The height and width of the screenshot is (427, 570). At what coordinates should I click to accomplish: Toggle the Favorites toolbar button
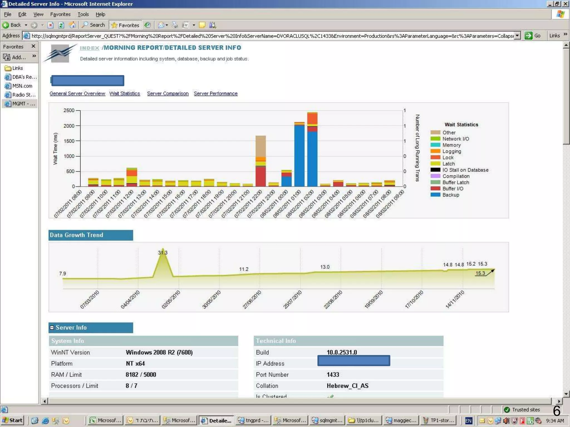tap(125, 25)
